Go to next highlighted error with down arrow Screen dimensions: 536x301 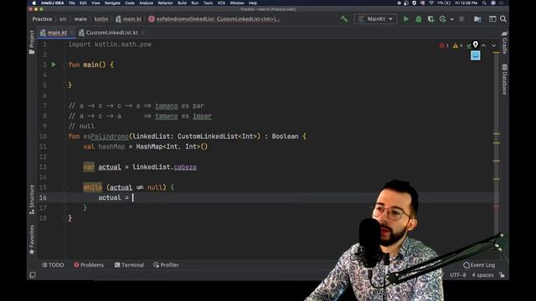[493, 45]
